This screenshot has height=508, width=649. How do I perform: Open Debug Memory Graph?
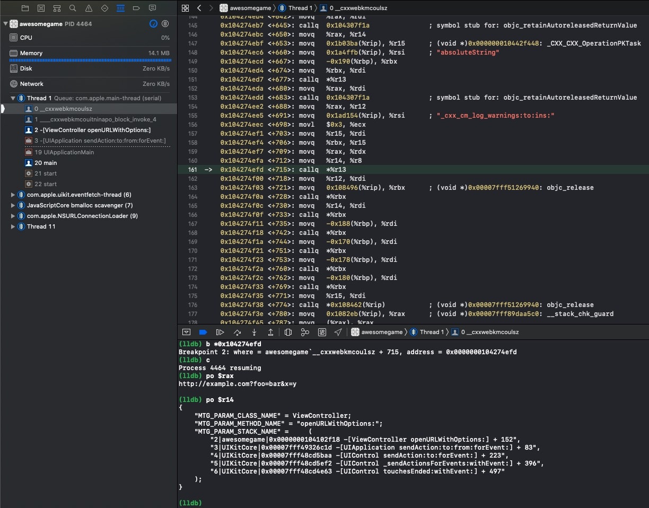305,332
